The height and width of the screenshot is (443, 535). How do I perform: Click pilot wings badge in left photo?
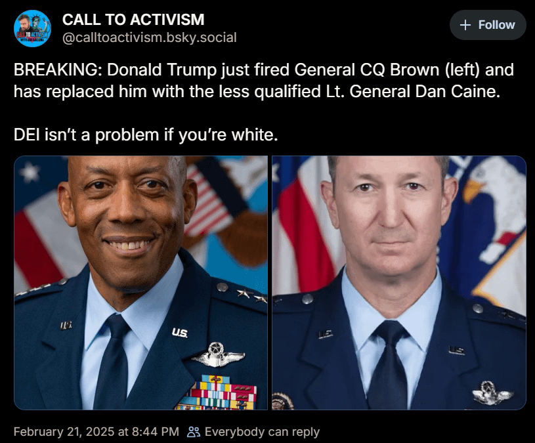point(218,355)
